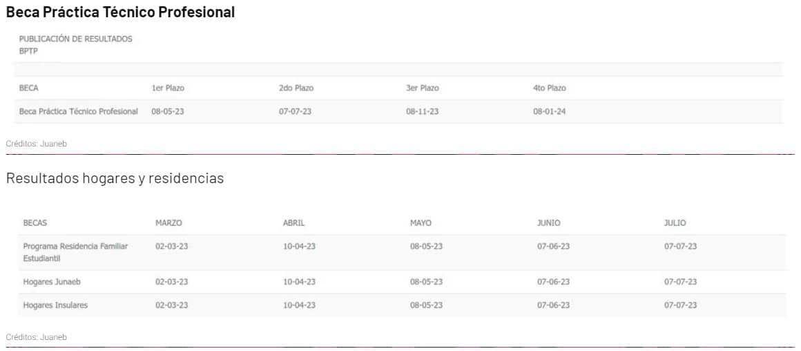Select Hogares Insulares date under JUNIO

(x=553, y=305)
